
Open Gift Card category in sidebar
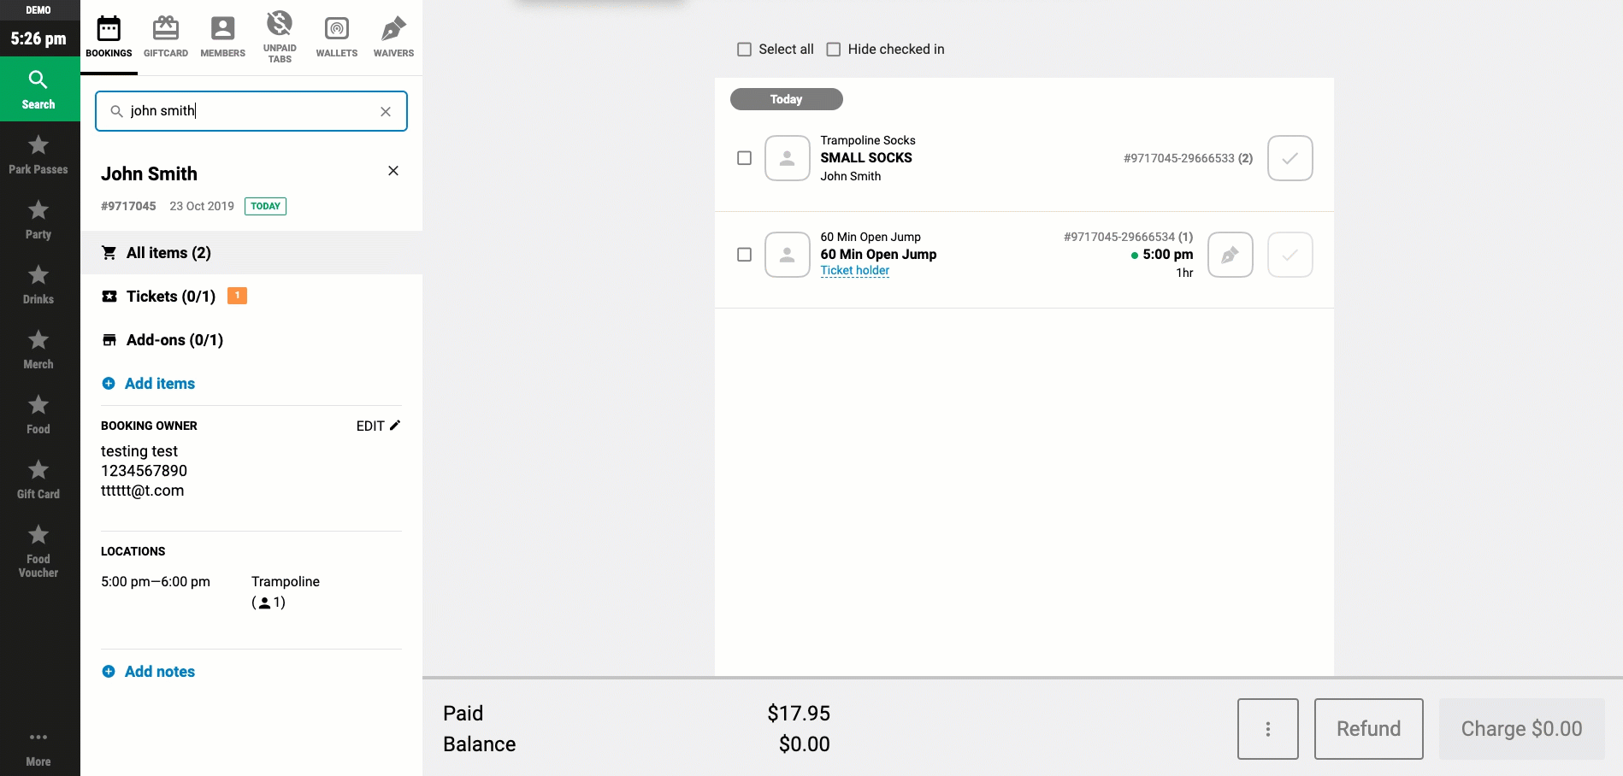pyautogui.click(x=38, y=479)
